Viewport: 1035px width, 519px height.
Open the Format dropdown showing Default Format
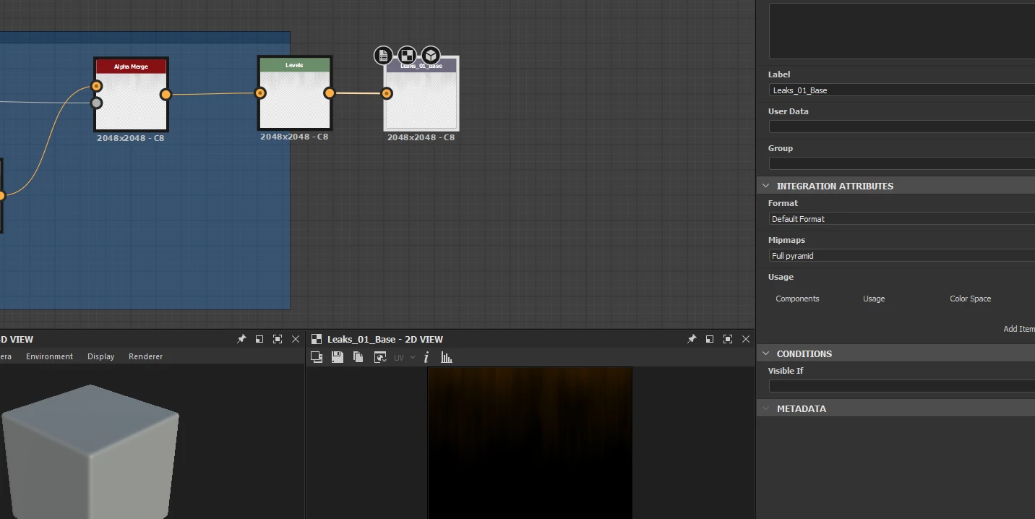tap(902, 219)
